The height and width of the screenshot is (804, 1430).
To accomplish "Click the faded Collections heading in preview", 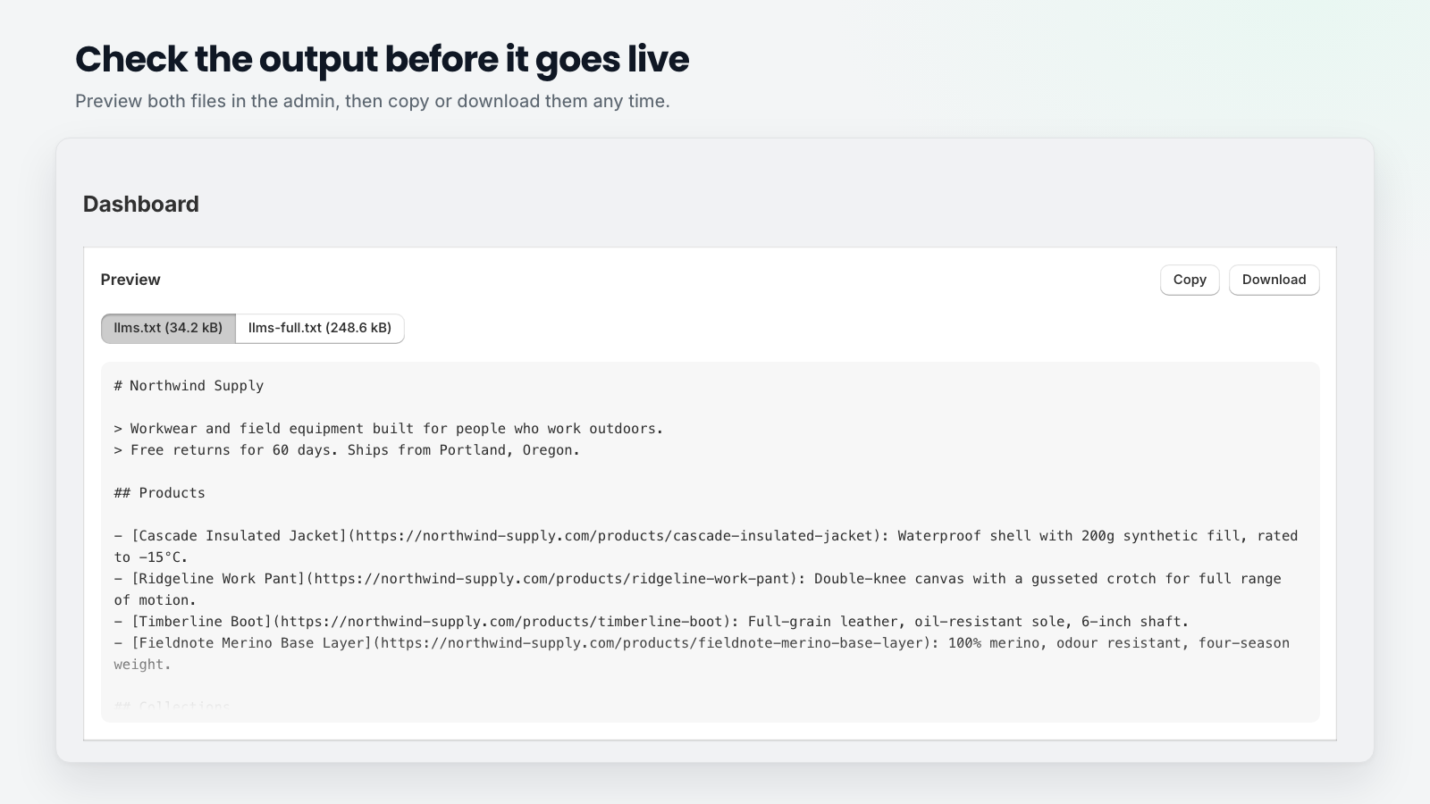I will [x=172, y=707].
